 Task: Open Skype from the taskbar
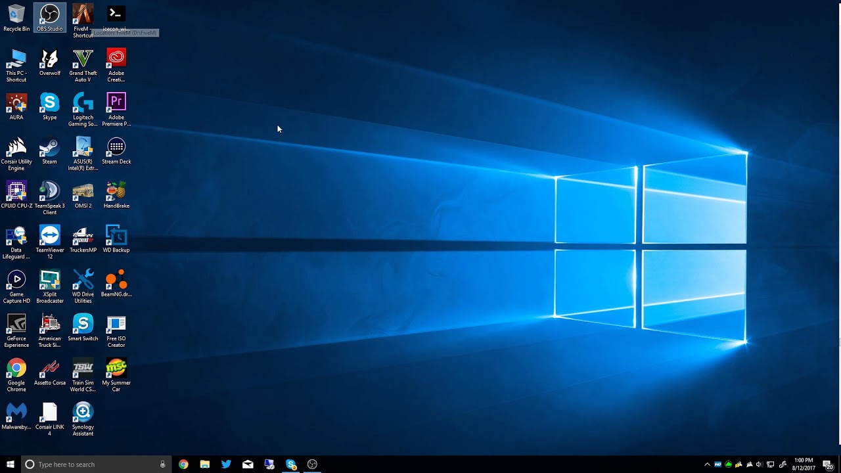click(x=291, y=464)
